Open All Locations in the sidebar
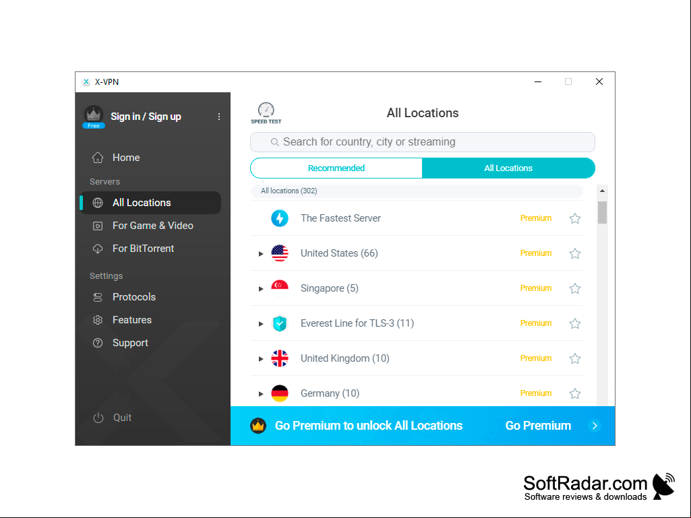 [x=150, y=203]
